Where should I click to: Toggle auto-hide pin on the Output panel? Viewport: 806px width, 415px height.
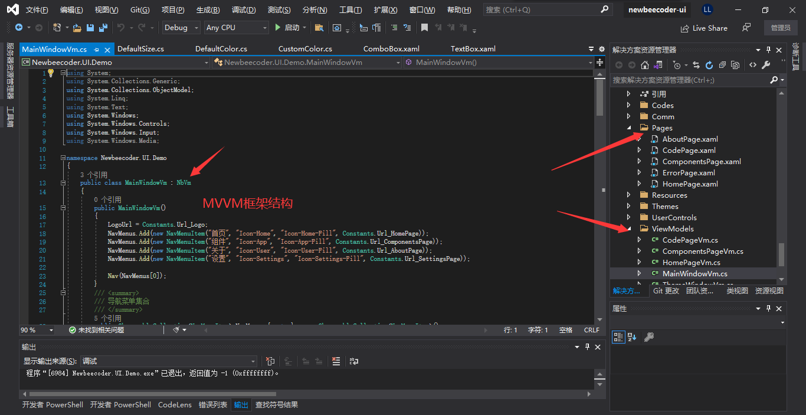click(587, 347)
